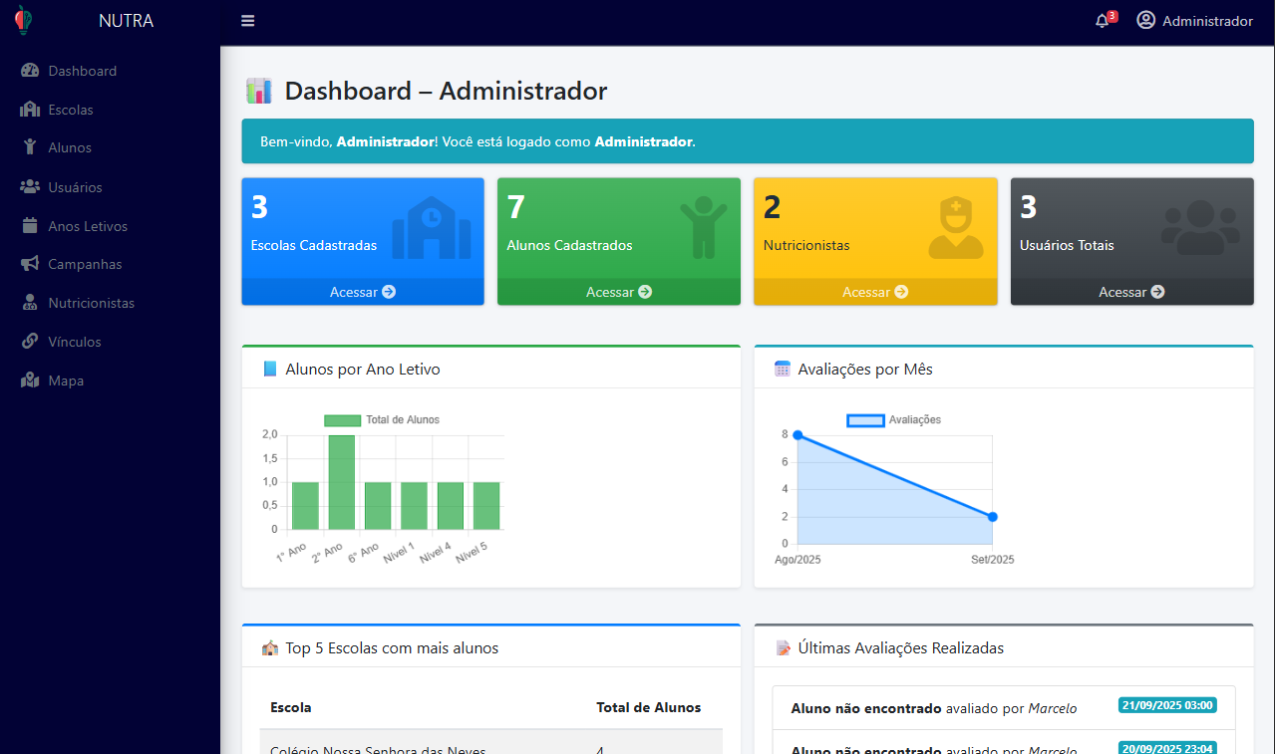
Task: Toggle the Avaliações chart legend box
Action: coord(865,420)
